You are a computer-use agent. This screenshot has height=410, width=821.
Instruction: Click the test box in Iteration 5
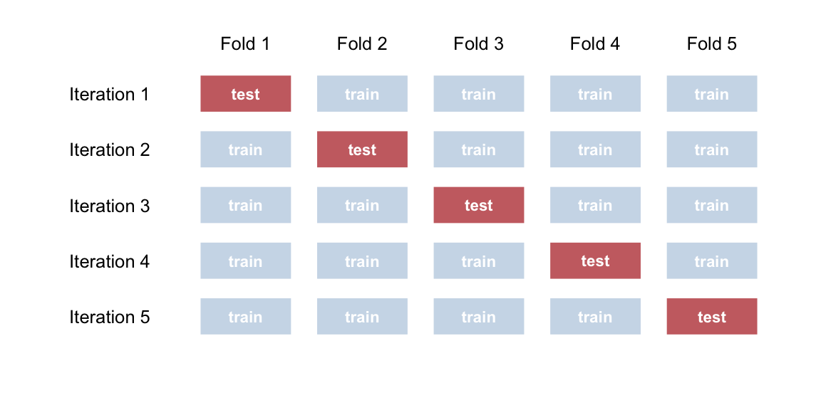[x=711, y=316]
